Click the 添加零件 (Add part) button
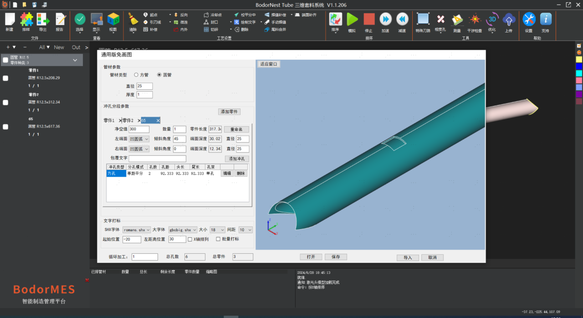583x318 pixels. point(230,112)
